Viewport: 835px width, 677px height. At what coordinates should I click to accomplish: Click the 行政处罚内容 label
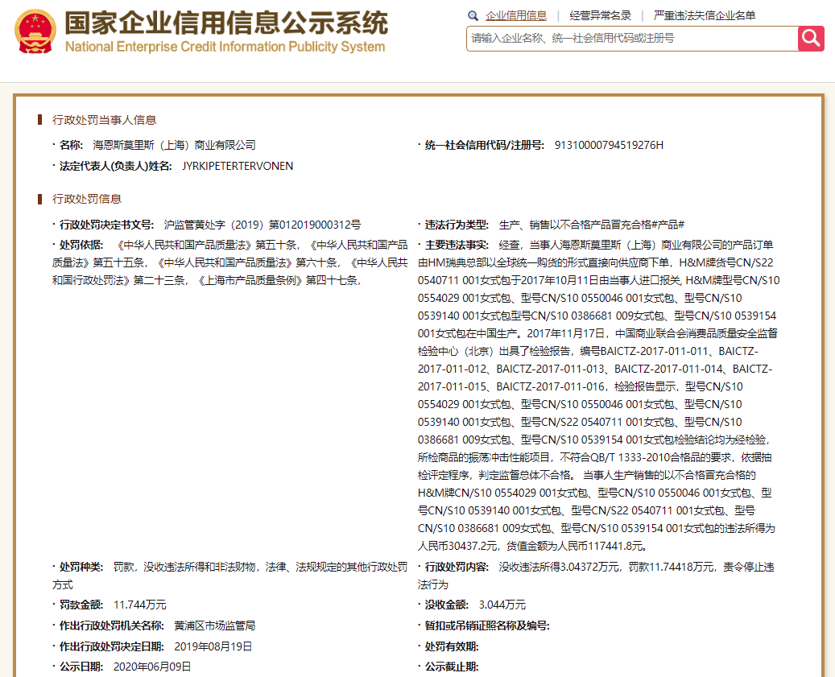pyautogui.click(x=457, y=567)
